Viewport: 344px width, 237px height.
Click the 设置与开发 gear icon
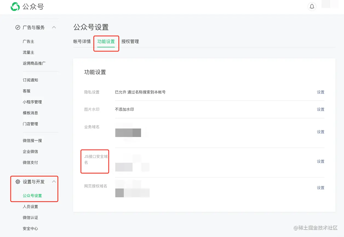pyautogui.click(x=18, y=182)
